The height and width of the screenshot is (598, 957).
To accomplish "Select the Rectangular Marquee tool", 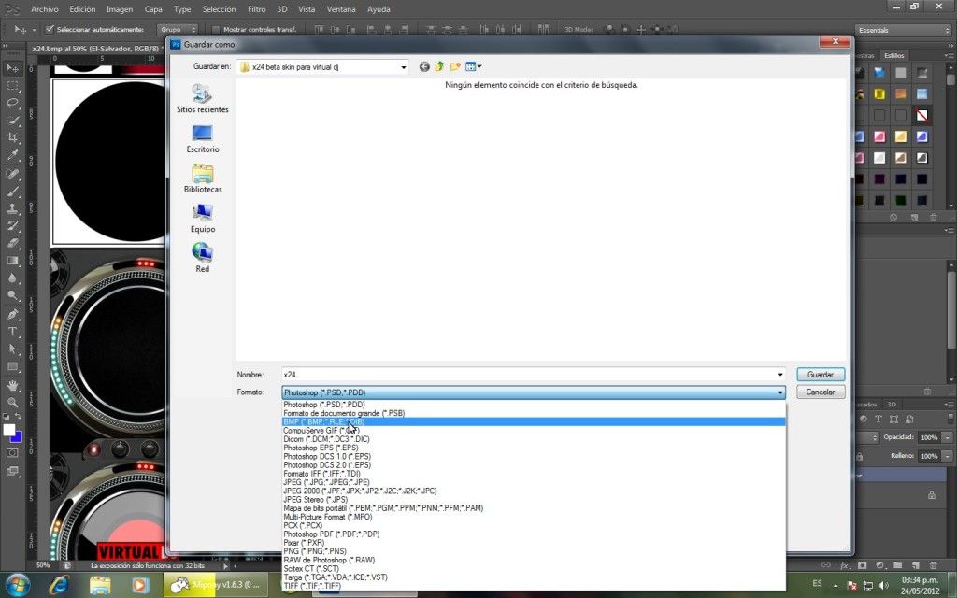I will click(12, 85).
